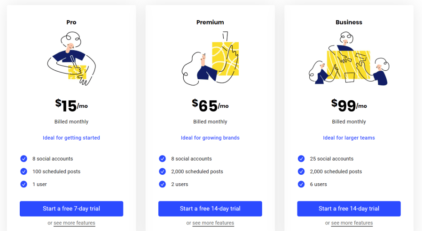The height and width of the screenshot is (231, 422).
Task: Click checkmark icon beside 100 scheduled posts
Action: 23,171
